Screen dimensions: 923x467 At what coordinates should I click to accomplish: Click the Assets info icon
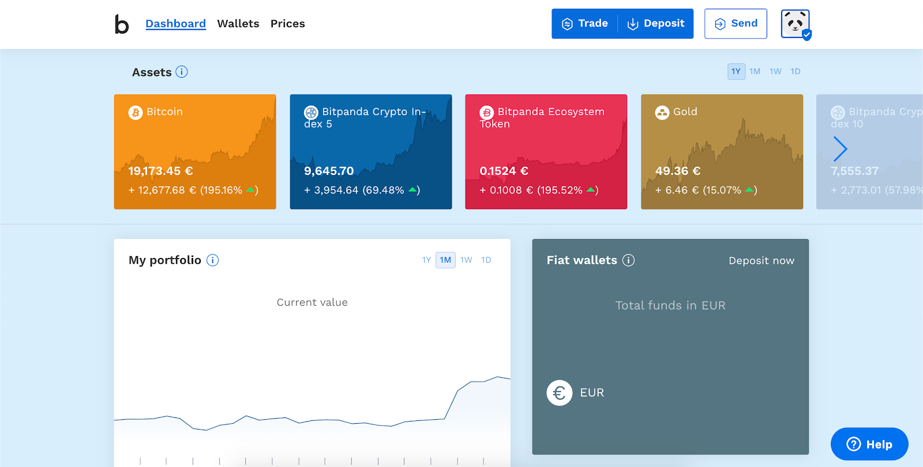tap(182, 72)
